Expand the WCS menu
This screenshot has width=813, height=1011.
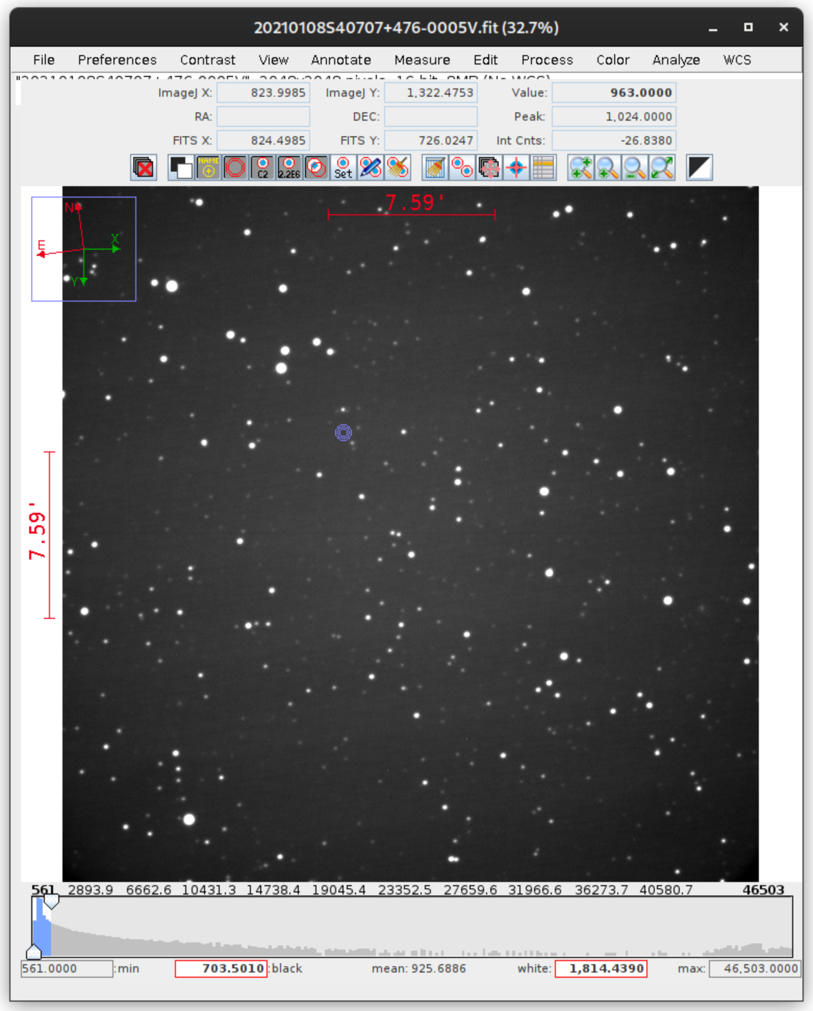[736, 60]
